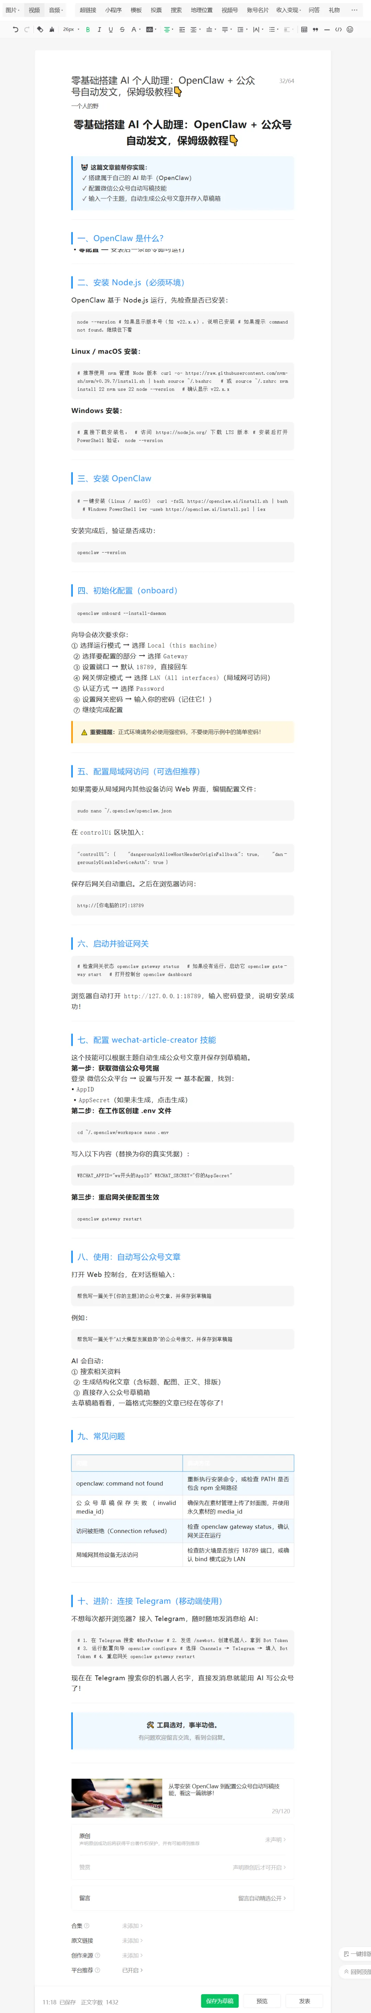The height and width of the screenshot is (2013, 371).
Task: Click the 地理位置 menu item
Action: click(x=202, y=10)
